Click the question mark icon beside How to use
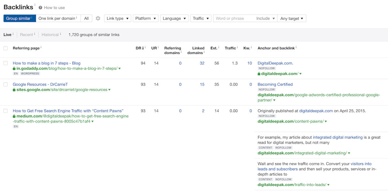This screenshot has height=191, width=388. (x=40, y=7)
